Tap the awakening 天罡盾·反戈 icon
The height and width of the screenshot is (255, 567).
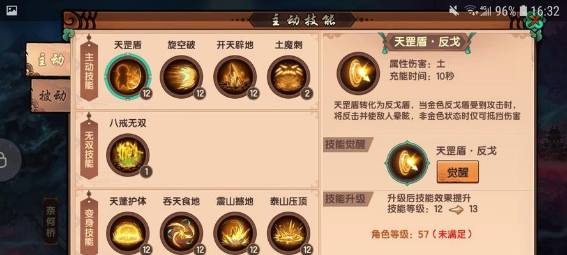click(407, 163)
